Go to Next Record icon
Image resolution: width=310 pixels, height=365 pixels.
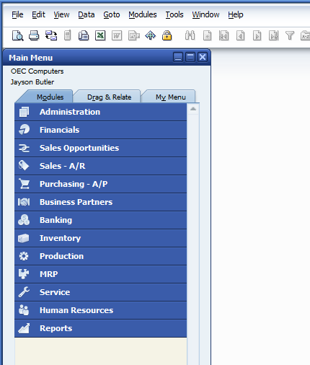point(257,36)
